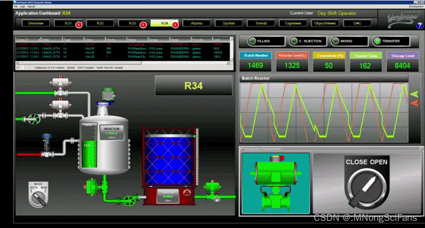Flip the MODE AUTO/MAN selector switch

point(38,195)
